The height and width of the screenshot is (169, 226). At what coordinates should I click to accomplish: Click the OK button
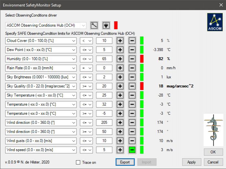coord(213,152)
